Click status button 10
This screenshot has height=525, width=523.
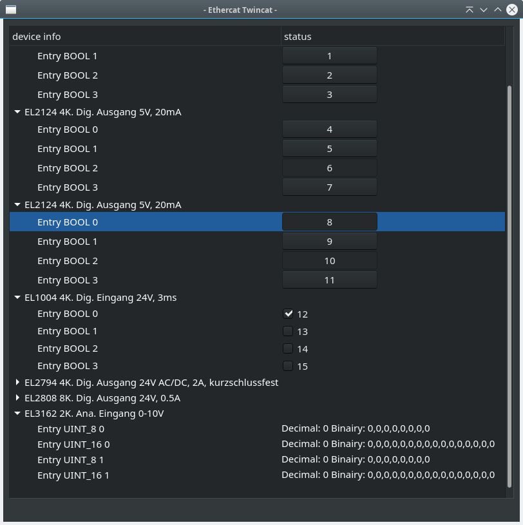coord(330,261)
